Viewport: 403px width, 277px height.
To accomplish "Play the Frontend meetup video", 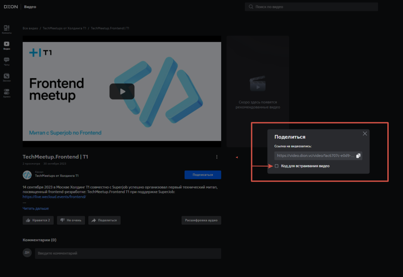I will pos(122,91).
